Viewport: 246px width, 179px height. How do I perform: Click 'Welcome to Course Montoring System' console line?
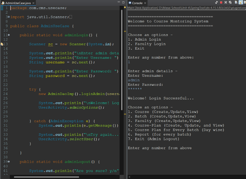point(168,21)
